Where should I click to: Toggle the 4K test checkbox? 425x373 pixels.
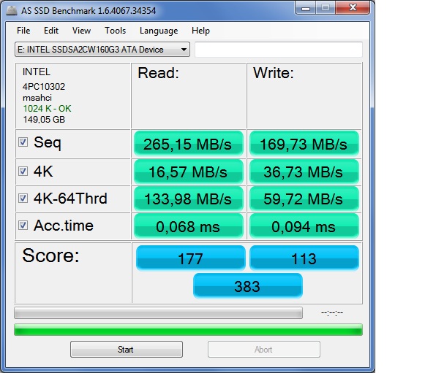point(23,171)
